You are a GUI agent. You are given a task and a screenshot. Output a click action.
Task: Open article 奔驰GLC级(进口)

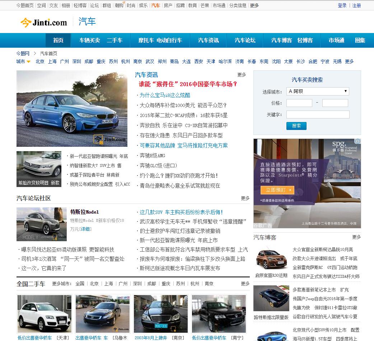pyautogui.click(x=158, y=165)
